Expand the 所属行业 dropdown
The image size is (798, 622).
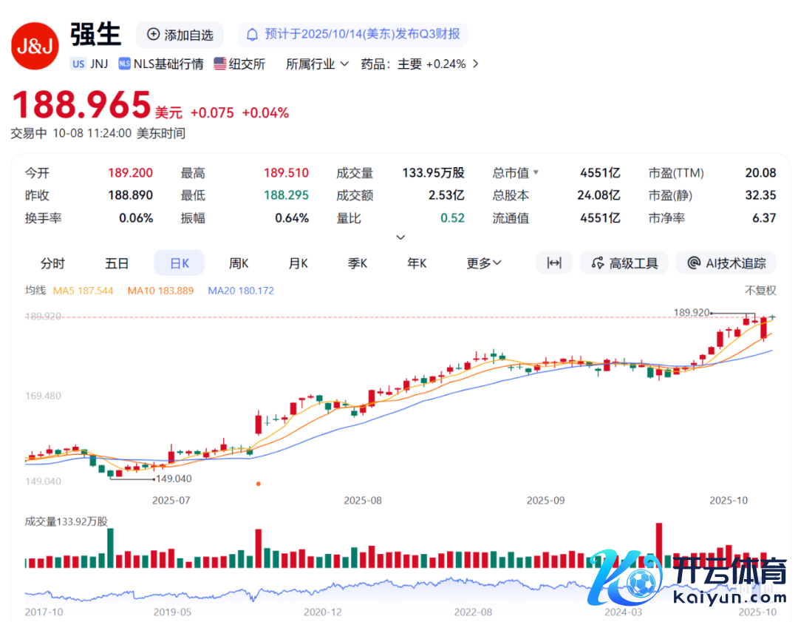point(317,64)
